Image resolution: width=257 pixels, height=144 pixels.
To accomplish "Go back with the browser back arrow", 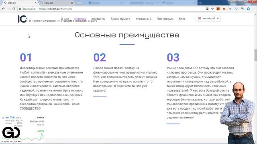I will (4, 9).
